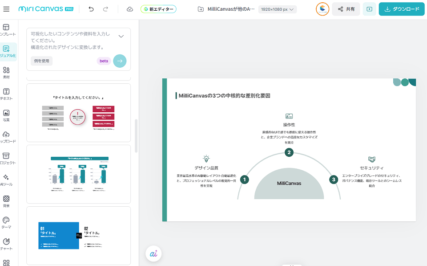Open the プロジェクト sidebar tab
The image size is (427, 266).
pos(7,159)
